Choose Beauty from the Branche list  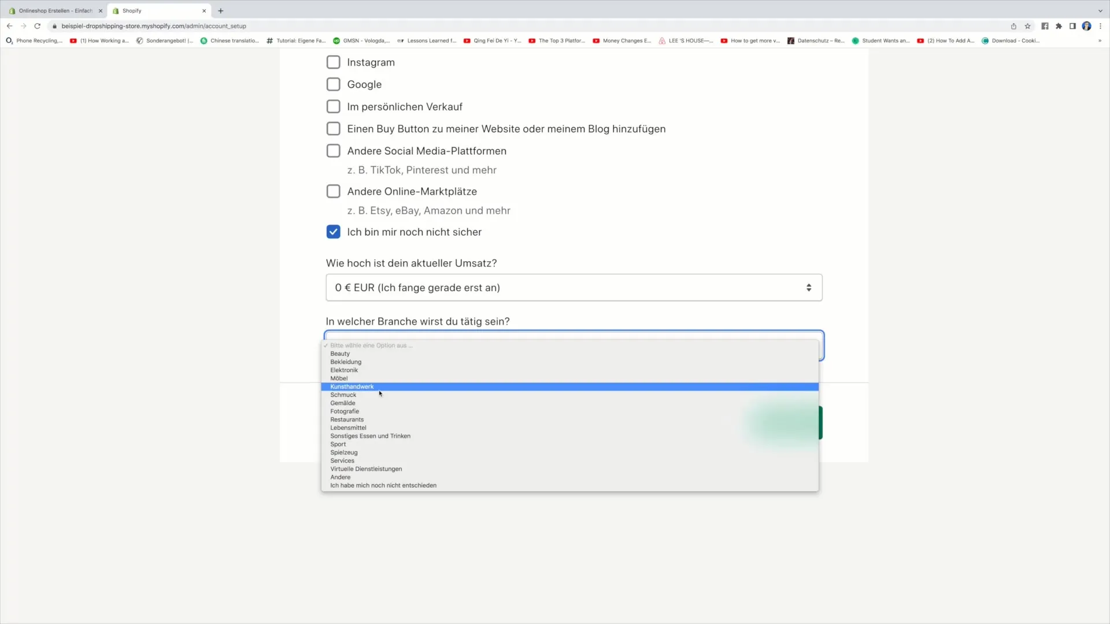(x=570, y=354)
